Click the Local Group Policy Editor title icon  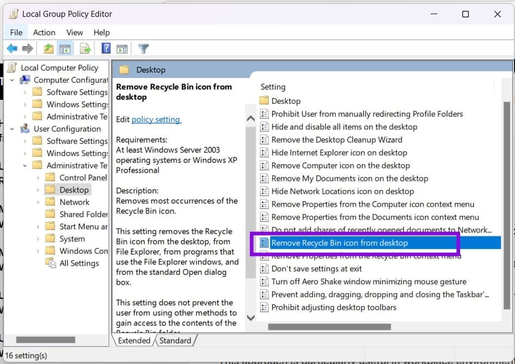14,14
